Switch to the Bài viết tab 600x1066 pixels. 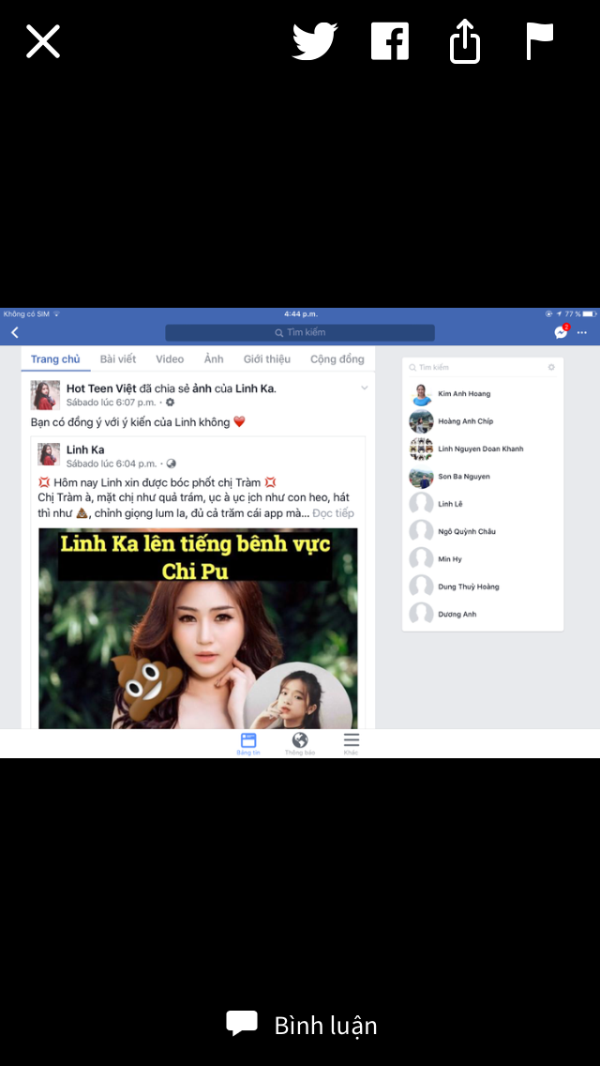click(118, 359)
